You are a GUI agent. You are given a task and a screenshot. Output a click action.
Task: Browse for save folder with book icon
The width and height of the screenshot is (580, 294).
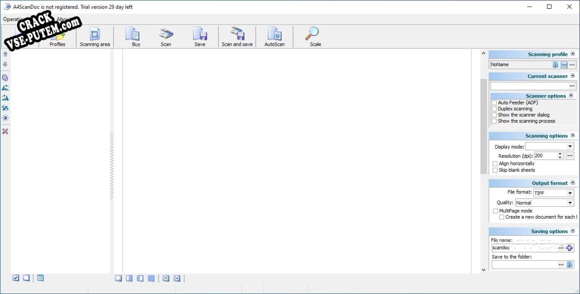coord(570,264)
